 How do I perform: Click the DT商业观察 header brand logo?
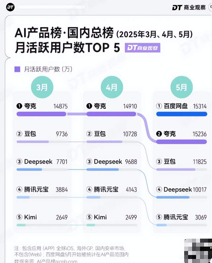pyautogui.click(x=189, y=7)
